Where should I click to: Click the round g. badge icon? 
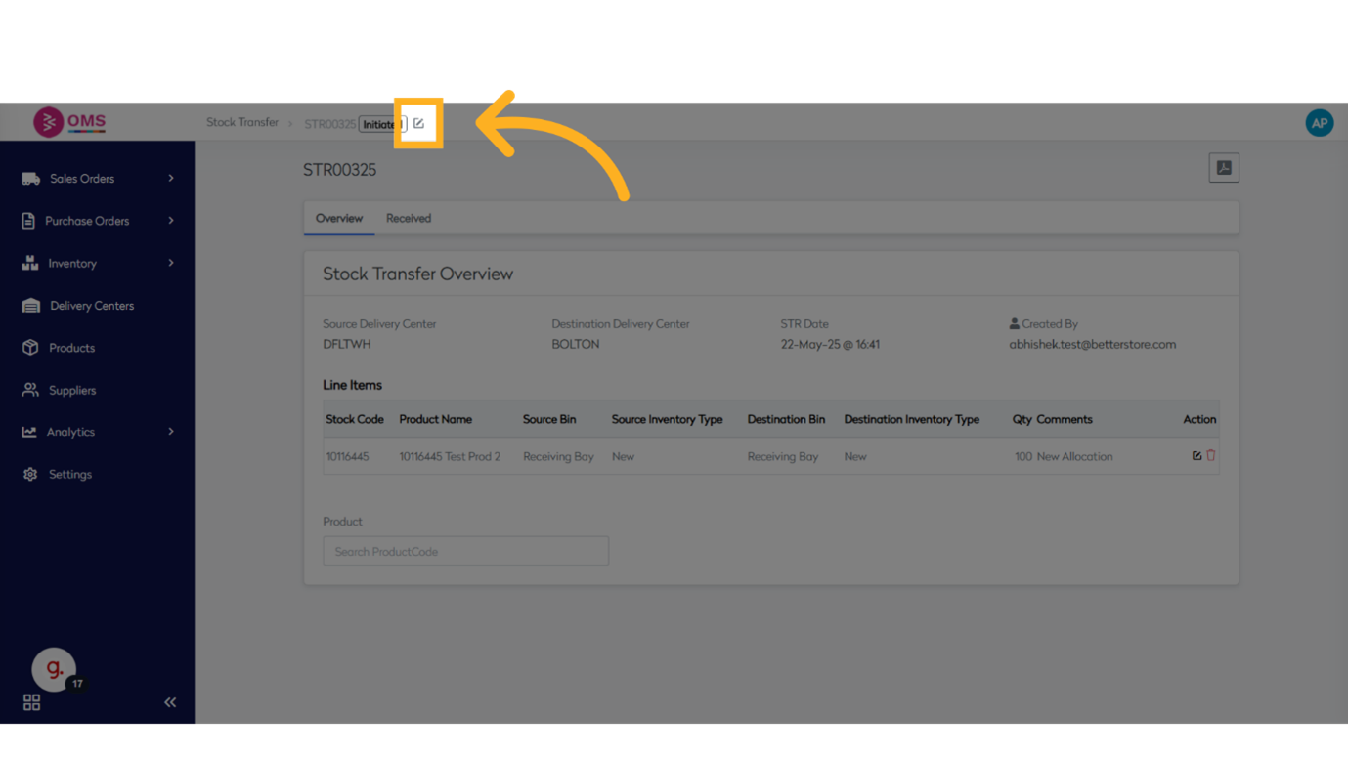point(54,669)
